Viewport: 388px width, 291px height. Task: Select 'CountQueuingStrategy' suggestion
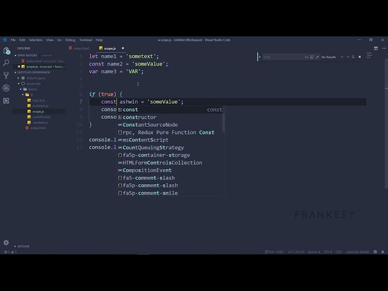pyautogui.click(x=170, y=147)
